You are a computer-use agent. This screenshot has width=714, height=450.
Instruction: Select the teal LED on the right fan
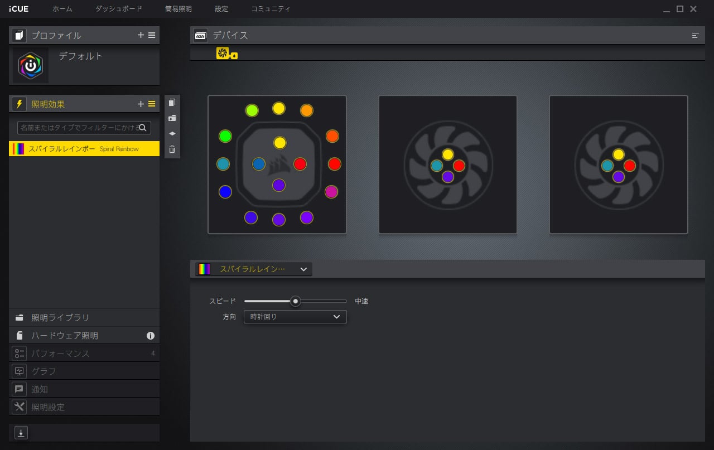[x=607, y=166]
